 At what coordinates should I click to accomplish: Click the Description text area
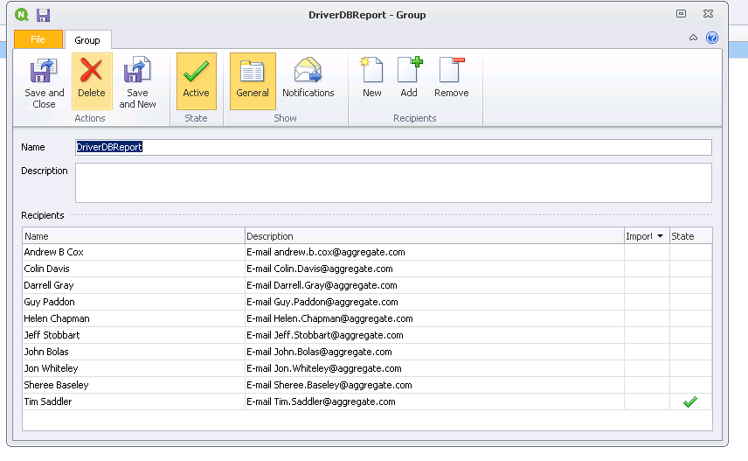click(x=393, y=183)
